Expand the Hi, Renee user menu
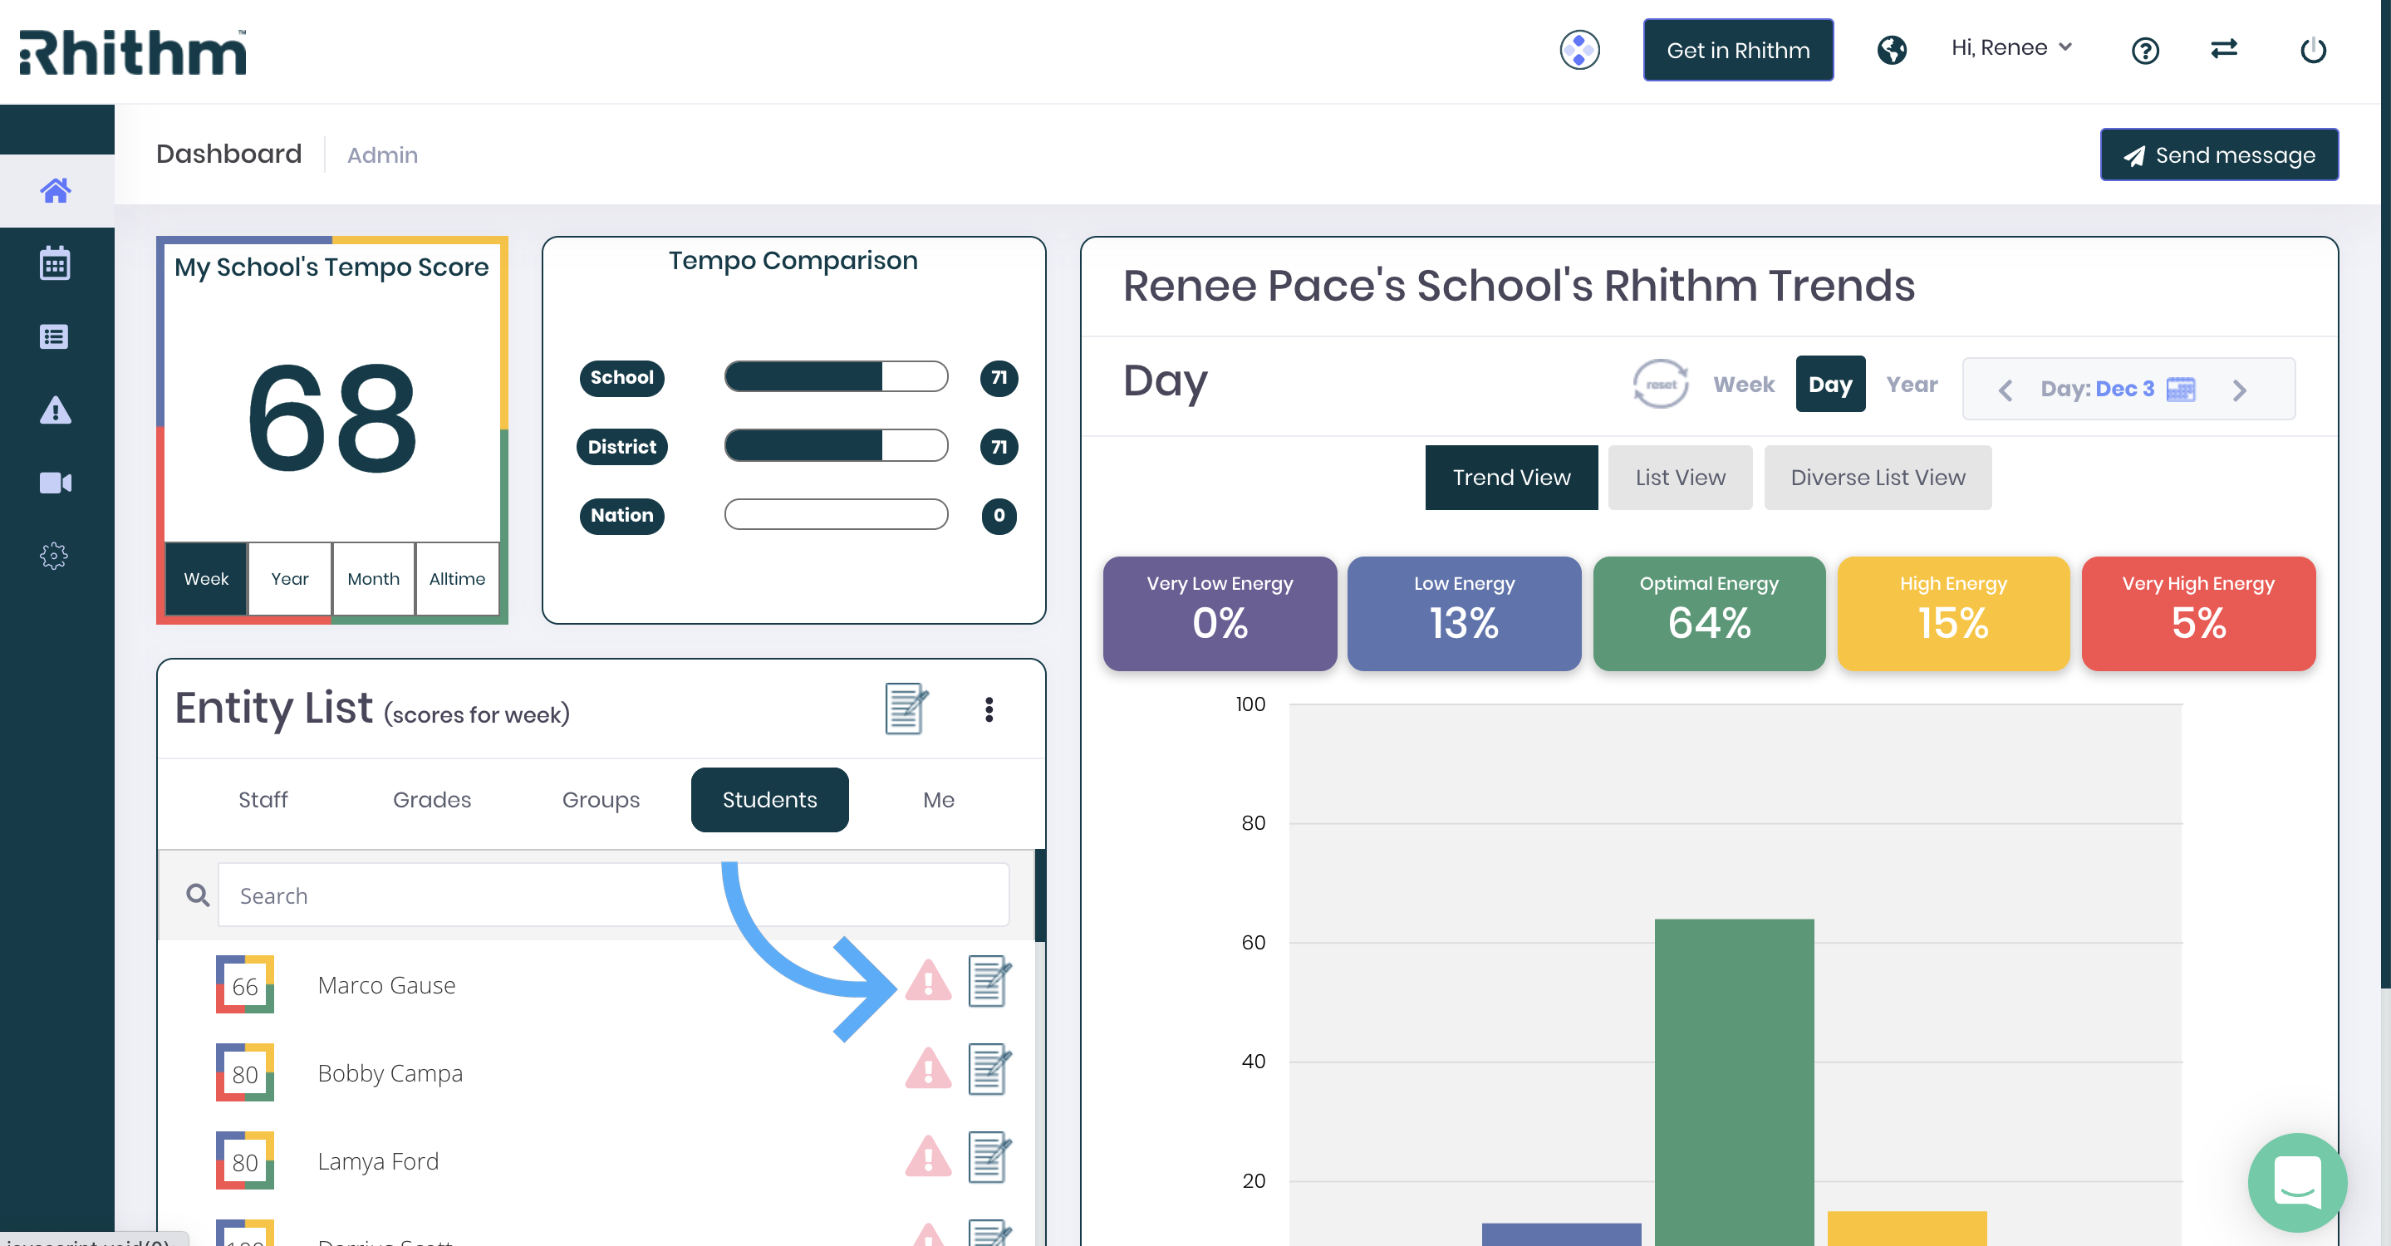The width and height of the screenshot is (2391, 1246). pyautogui.click(x=2011, y=48)
